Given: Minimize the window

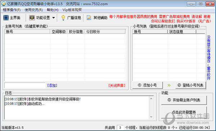Looking at the screenshot, I should [191, 4].
